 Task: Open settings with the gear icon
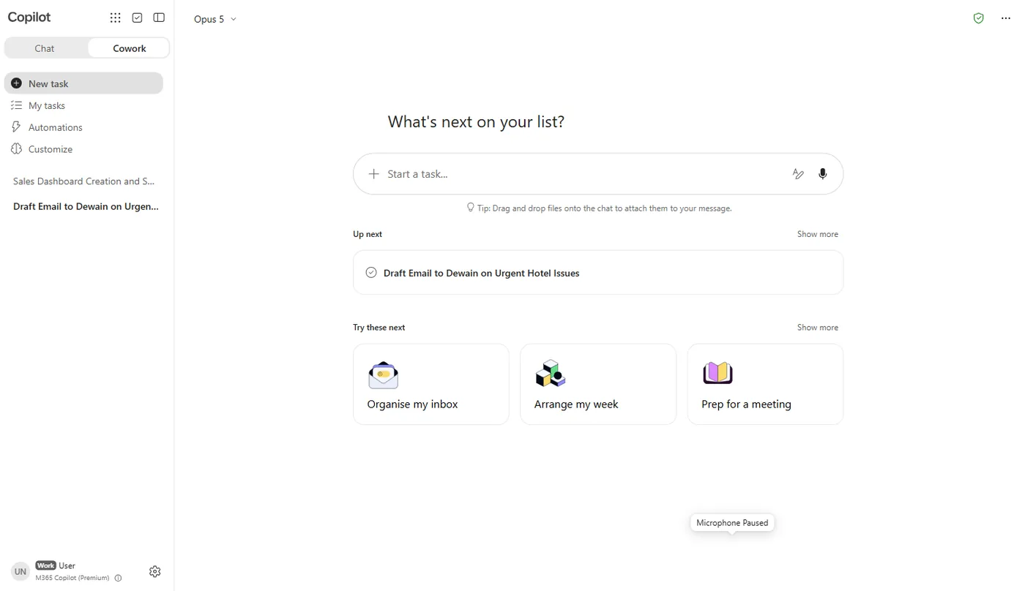click(154, 571)
